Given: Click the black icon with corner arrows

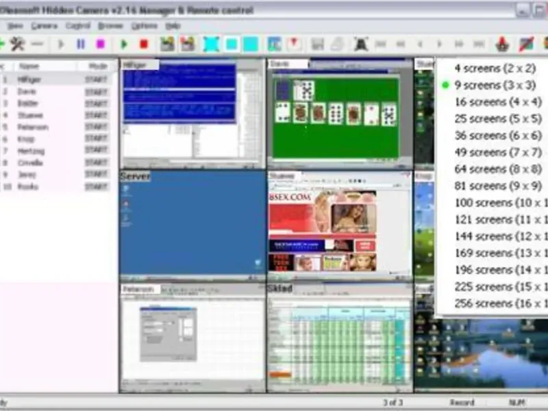Looking at the screenshot, I should pyautogui.click(x=361, y=44).
